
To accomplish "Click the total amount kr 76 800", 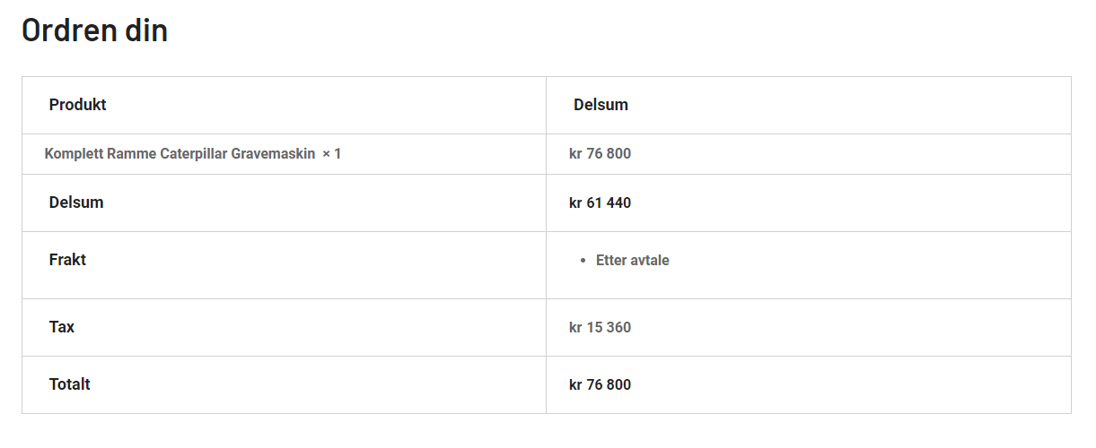I will [x=600, y=385].
